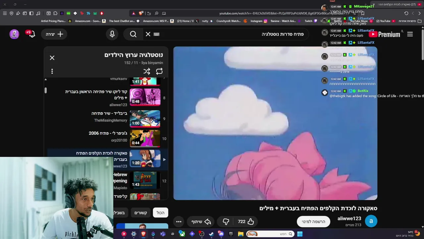This screenshot has height=239, width=424.
Task: Click the zoom magnifier icon in toolbar
Action: [x=156, y=13]
